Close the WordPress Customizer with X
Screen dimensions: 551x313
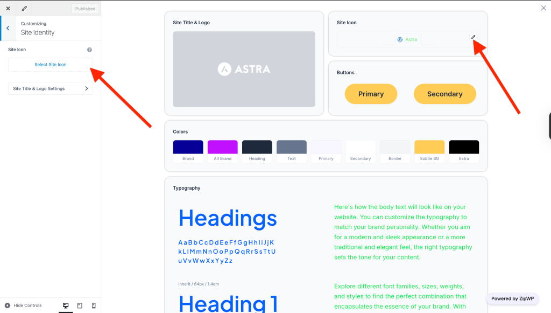click(x=8, y=9)
